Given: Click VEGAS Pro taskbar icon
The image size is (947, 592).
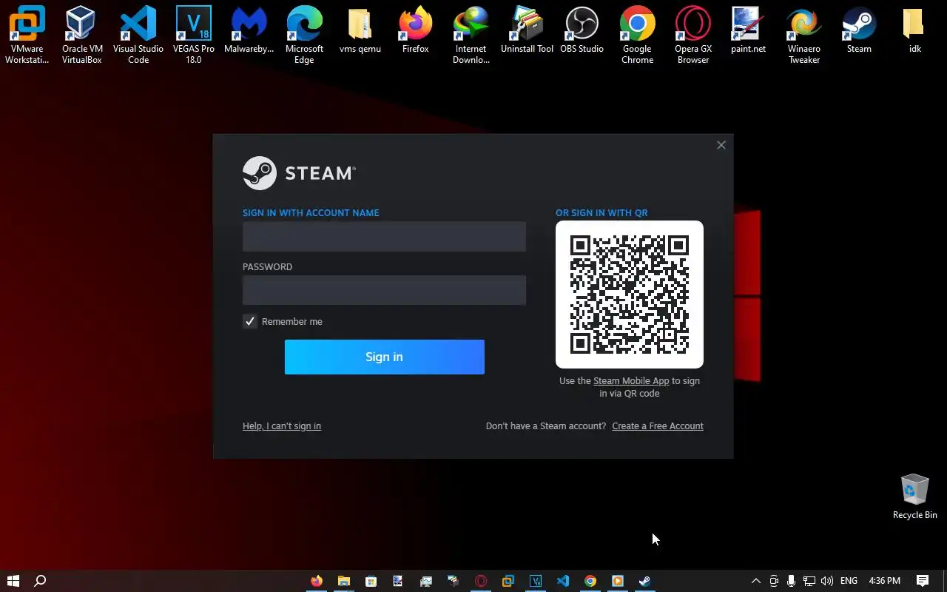Looking at the screenshot, I should pyautogui.click(x=536, y=581).
